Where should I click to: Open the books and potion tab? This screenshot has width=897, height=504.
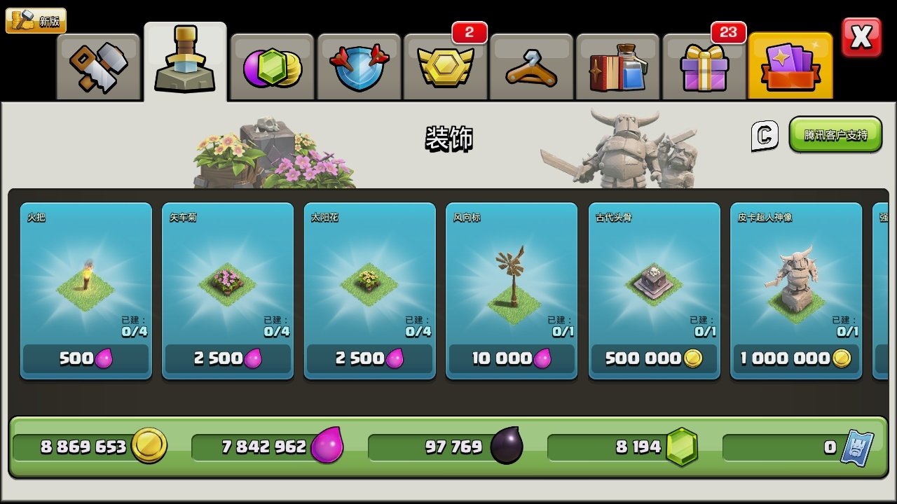[x=618, y=67]
